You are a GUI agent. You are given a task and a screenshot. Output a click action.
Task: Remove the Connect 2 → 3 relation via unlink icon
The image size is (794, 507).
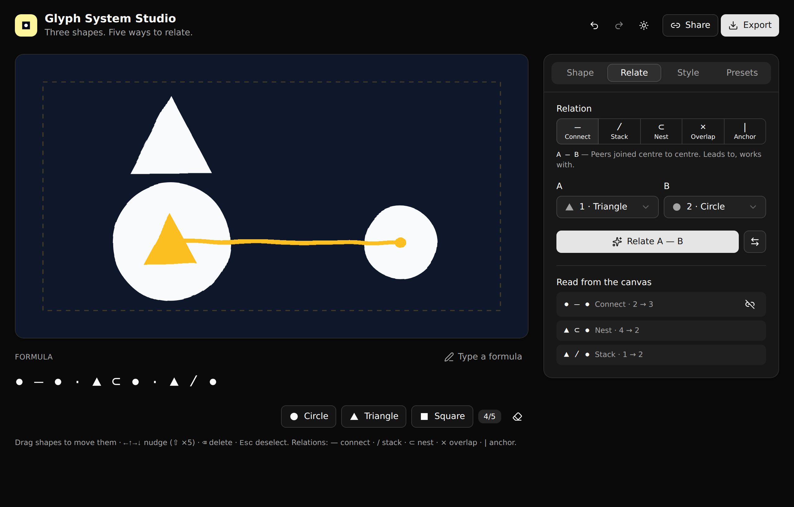pyautogui.click(x=750, y=304)
